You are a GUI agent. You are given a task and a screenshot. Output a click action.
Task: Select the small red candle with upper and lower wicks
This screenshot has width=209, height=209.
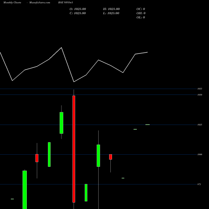37,158
